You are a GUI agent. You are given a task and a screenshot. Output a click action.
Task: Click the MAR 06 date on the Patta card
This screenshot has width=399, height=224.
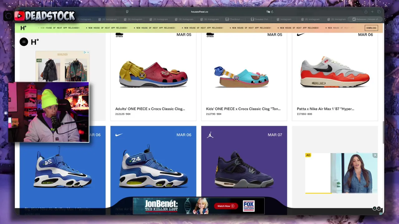[365, 35]
